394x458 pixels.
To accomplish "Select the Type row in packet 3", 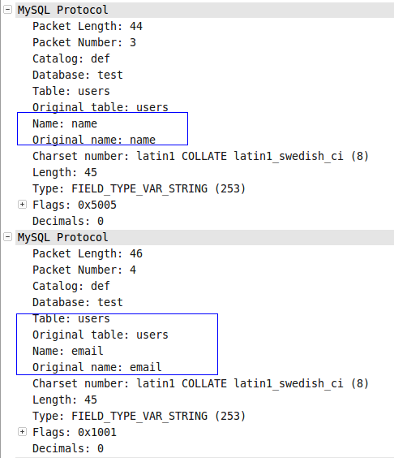I will (x=139, y=188).
